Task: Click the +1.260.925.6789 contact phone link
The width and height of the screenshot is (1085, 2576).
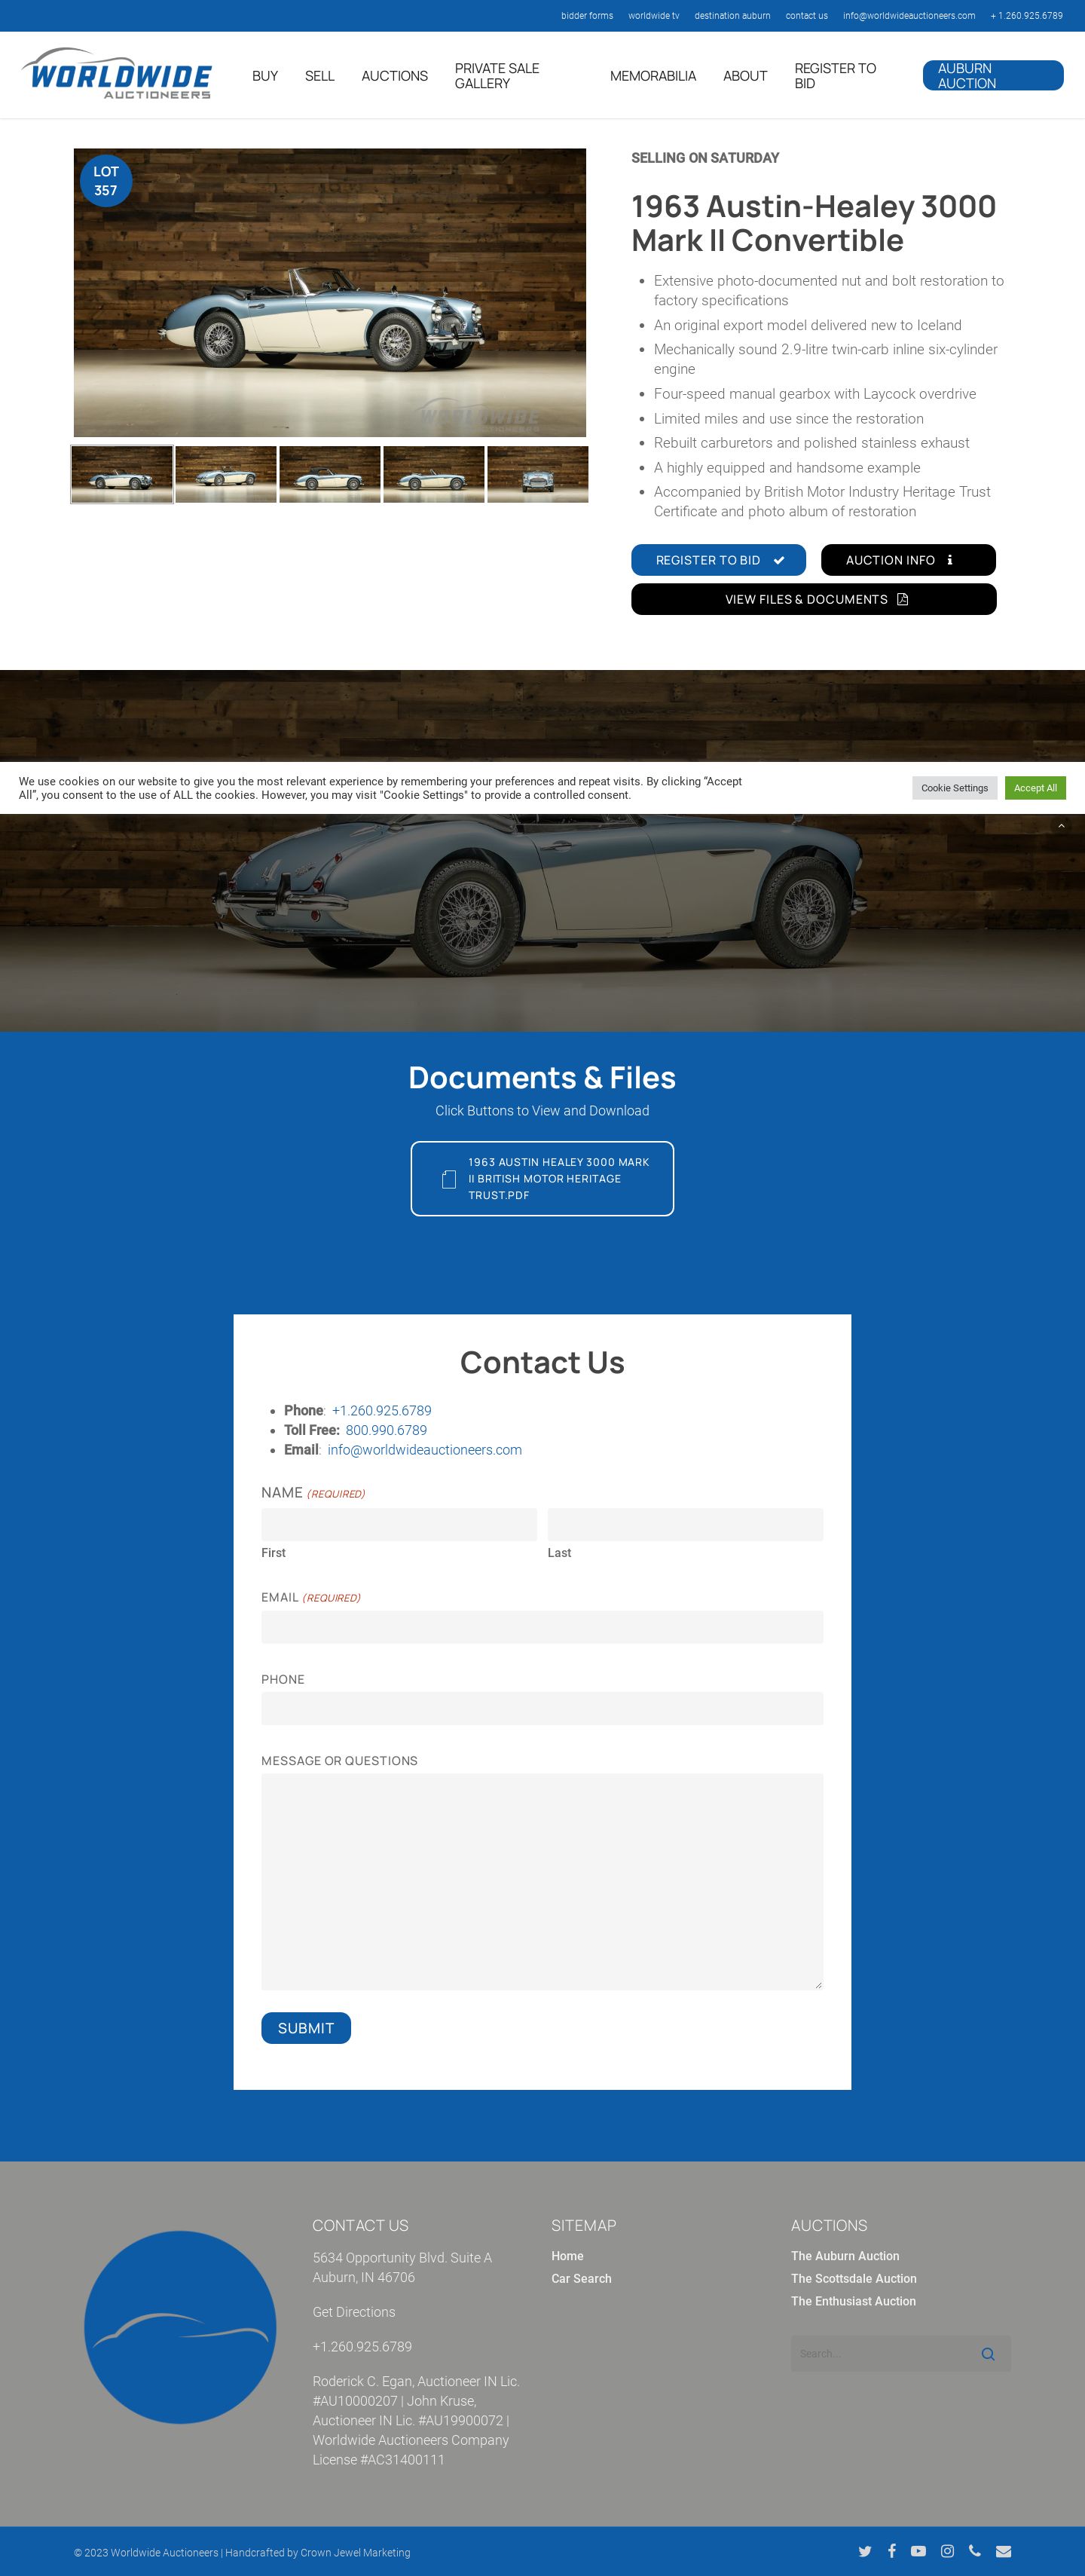Action: click(382, 1411)
